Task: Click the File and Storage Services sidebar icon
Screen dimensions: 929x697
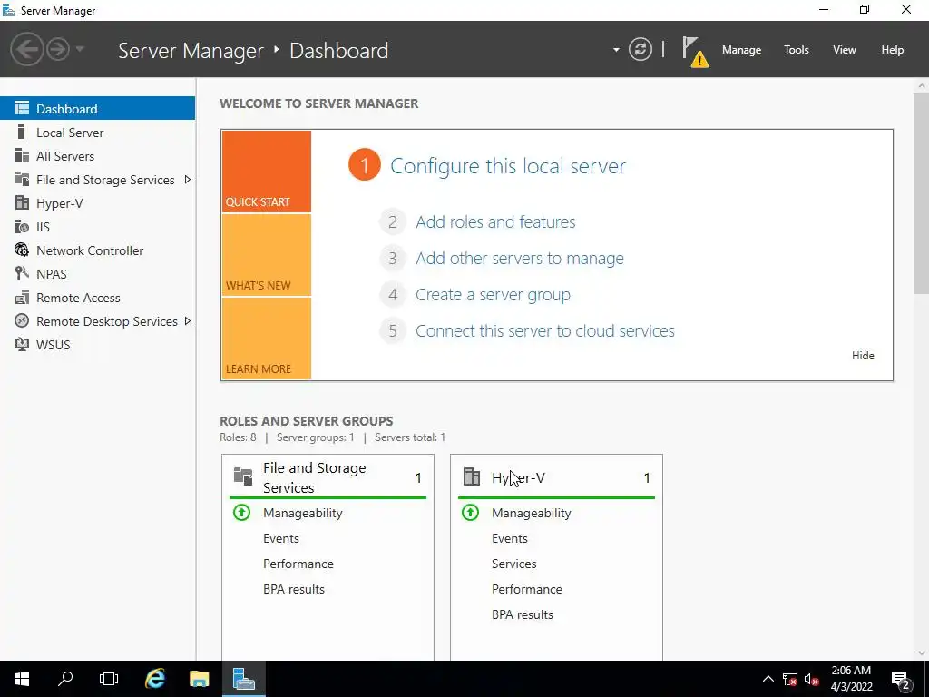Action: (22, 179)
